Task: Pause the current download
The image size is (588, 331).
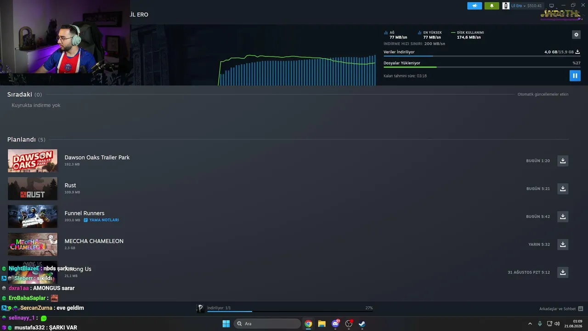Action: pos(575,75)
